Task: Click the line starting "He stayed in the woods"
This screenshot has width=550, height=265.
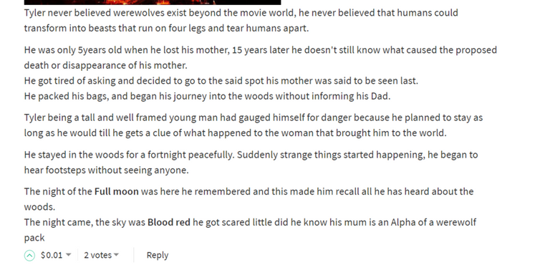Action: click(x=251, y=155)
